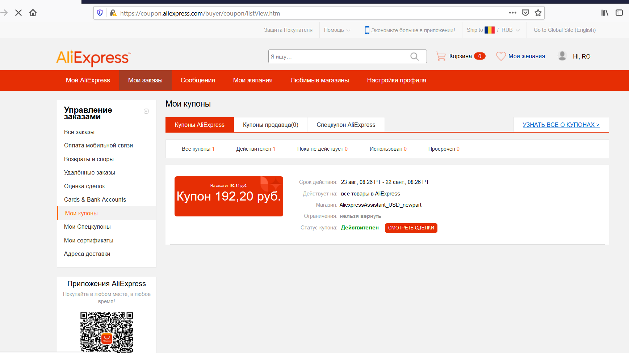Open Возвраты и споры in sidebar
The width and height of the screenshot is (629, 353).
coord(89,159)
